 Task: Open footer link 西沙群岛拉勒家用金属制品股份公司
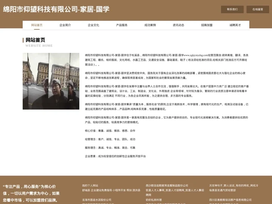click(x=167, y=185)
